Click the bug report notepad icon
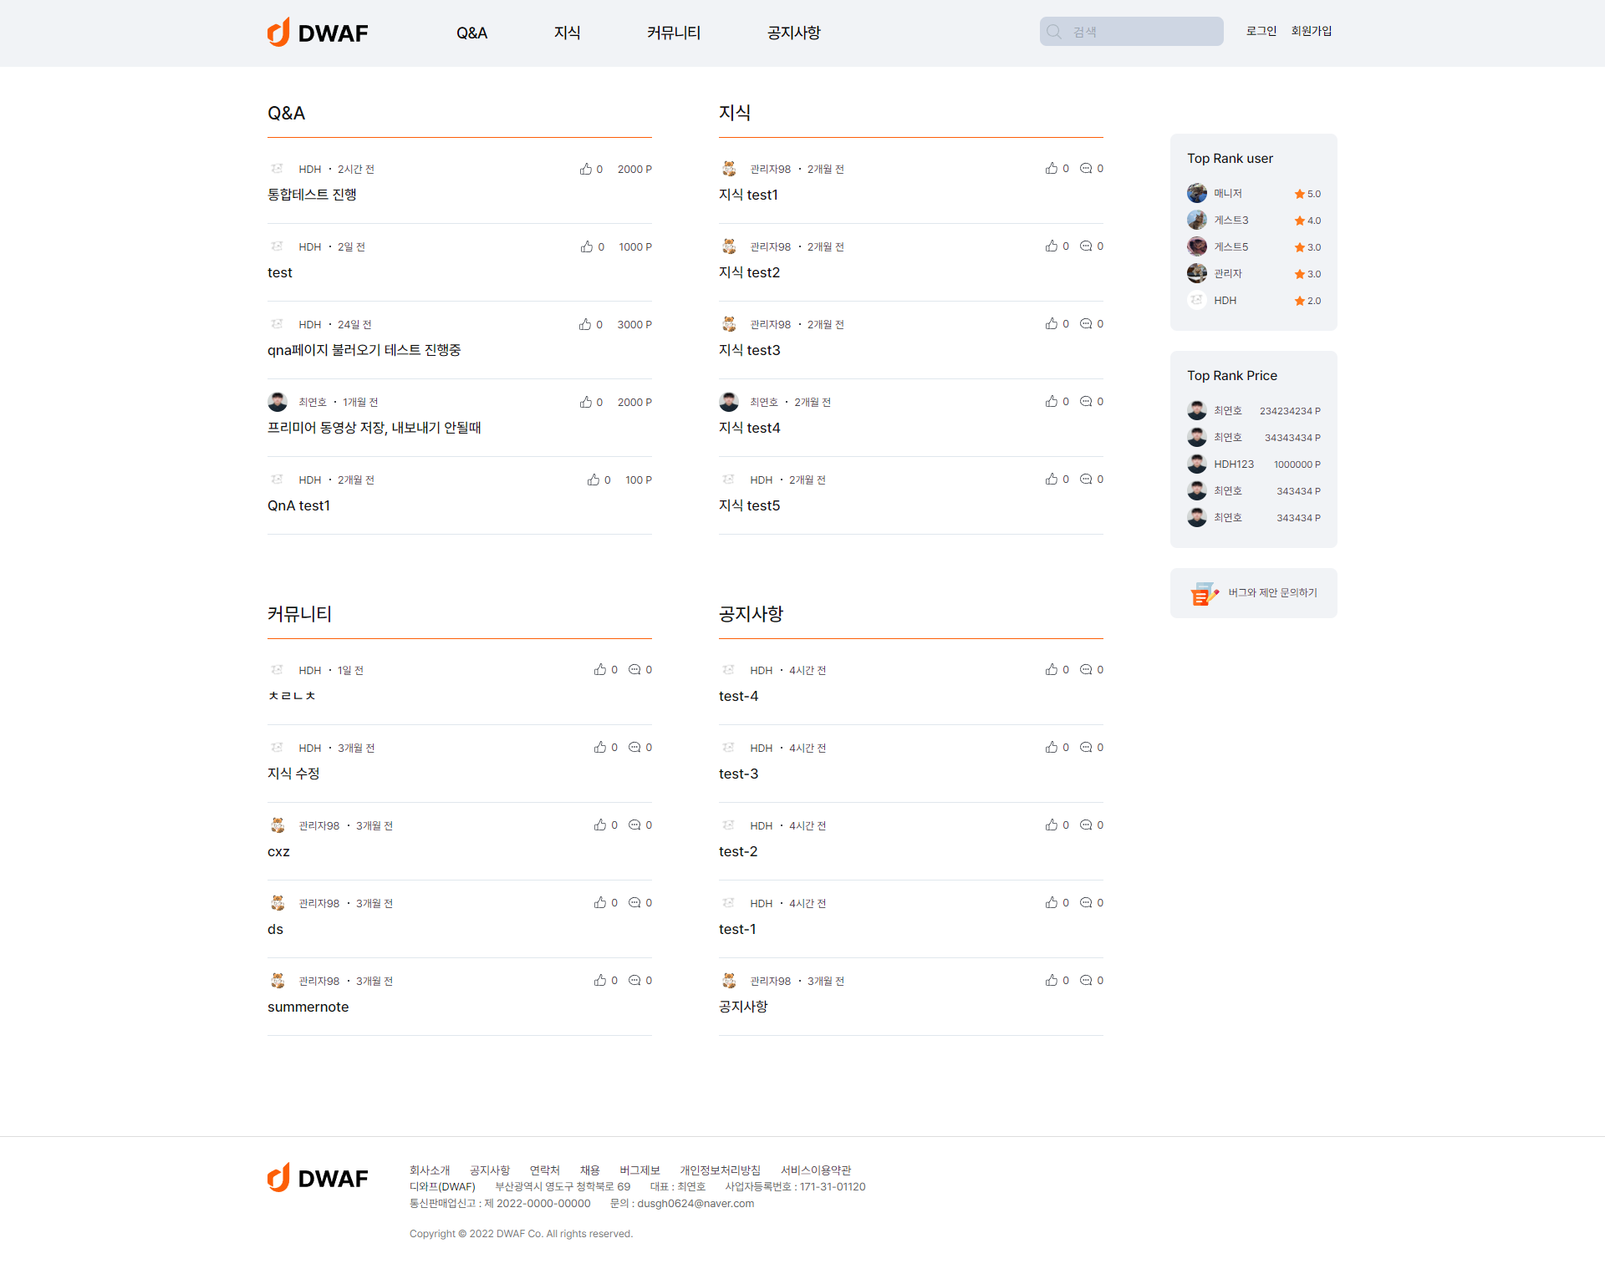Image resolution: width=1605 pixels, height=1284 pixels. tap(1203, 593)
